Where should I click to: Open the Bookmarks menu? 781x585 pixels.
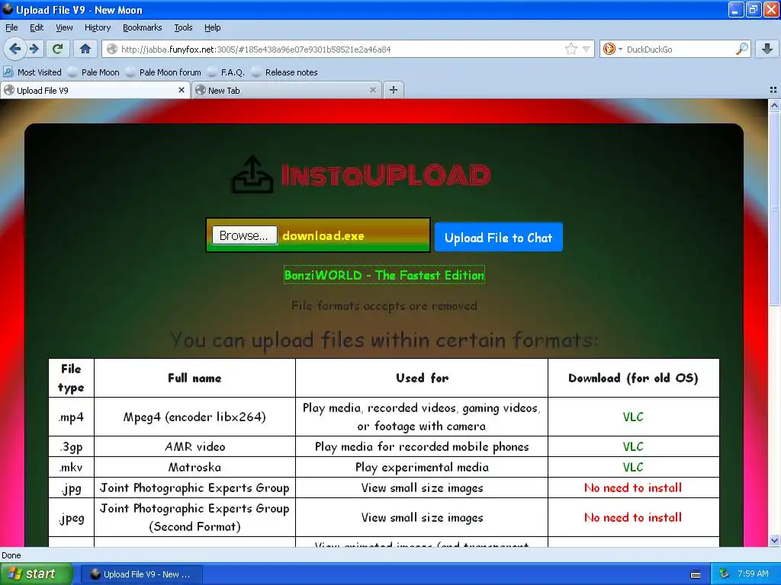pyautogui.click(x=142, y=27)
